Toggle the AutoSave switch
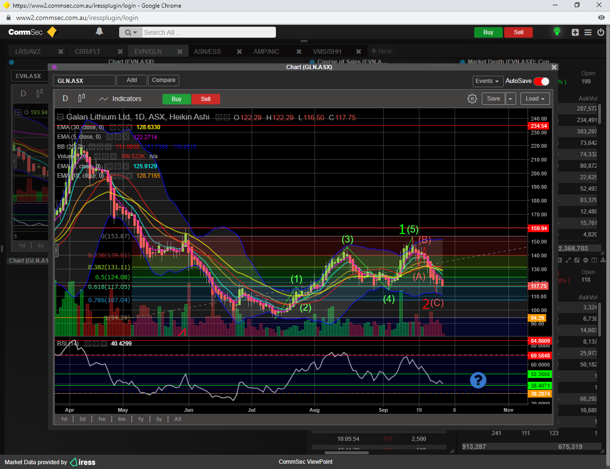 point(541,81)
